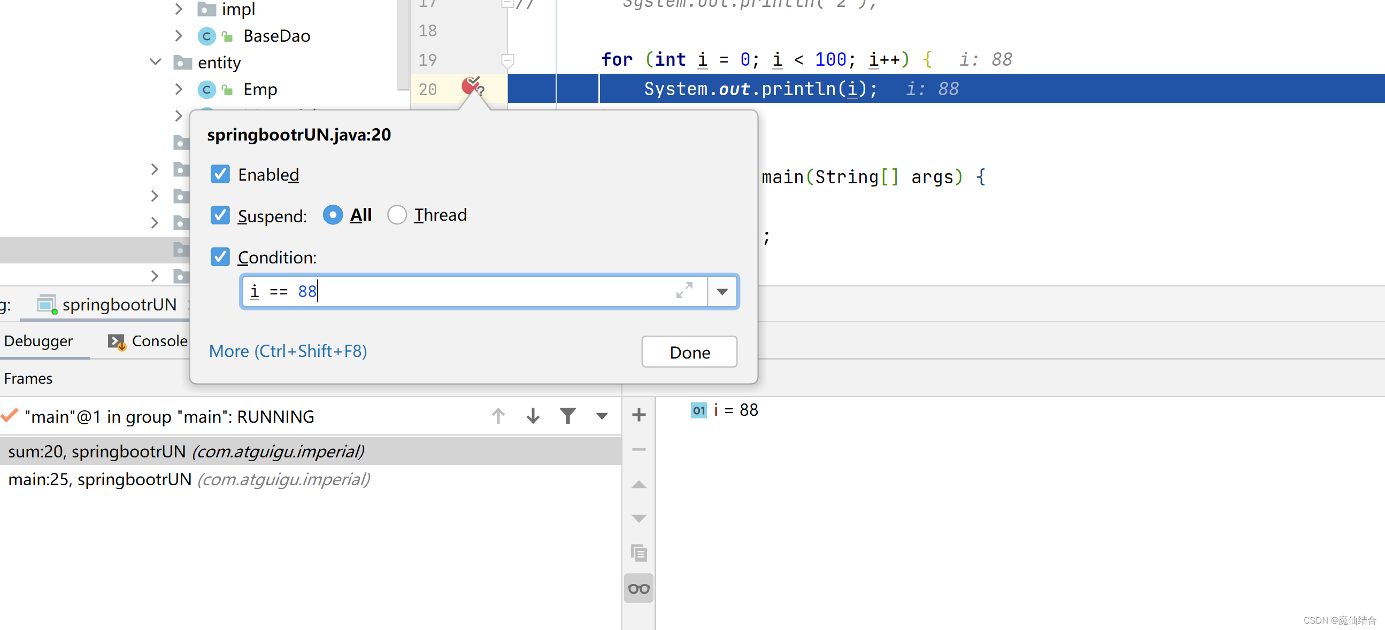Move watch down with triangle icon
This screenshot has width=1385, height=630.
tap(638, 519)
